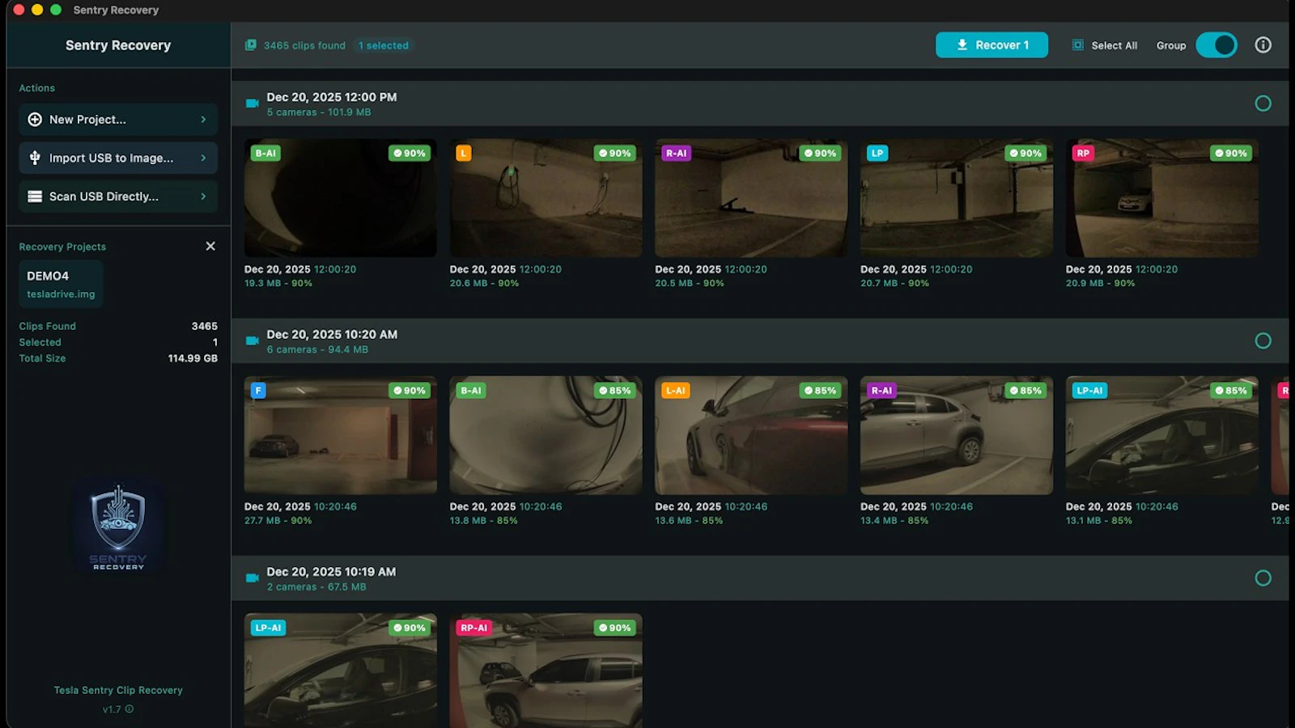Click the blue F camera badge
The image size is (1295, 728).
click(x=258, y=390)
